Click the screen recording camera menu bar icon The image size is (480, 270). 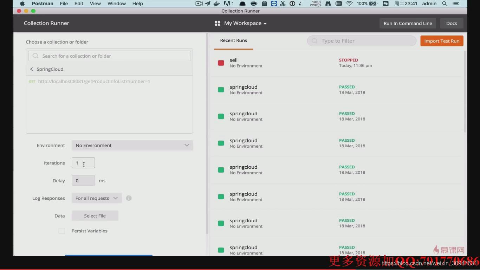click(199, 4)
